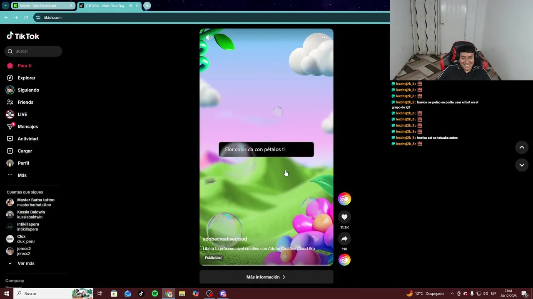This screenshot has height=299, width=533.
Task: Click the TikTok logo in the sidebar
Action: pyautogui.click(x=23, y=36)
